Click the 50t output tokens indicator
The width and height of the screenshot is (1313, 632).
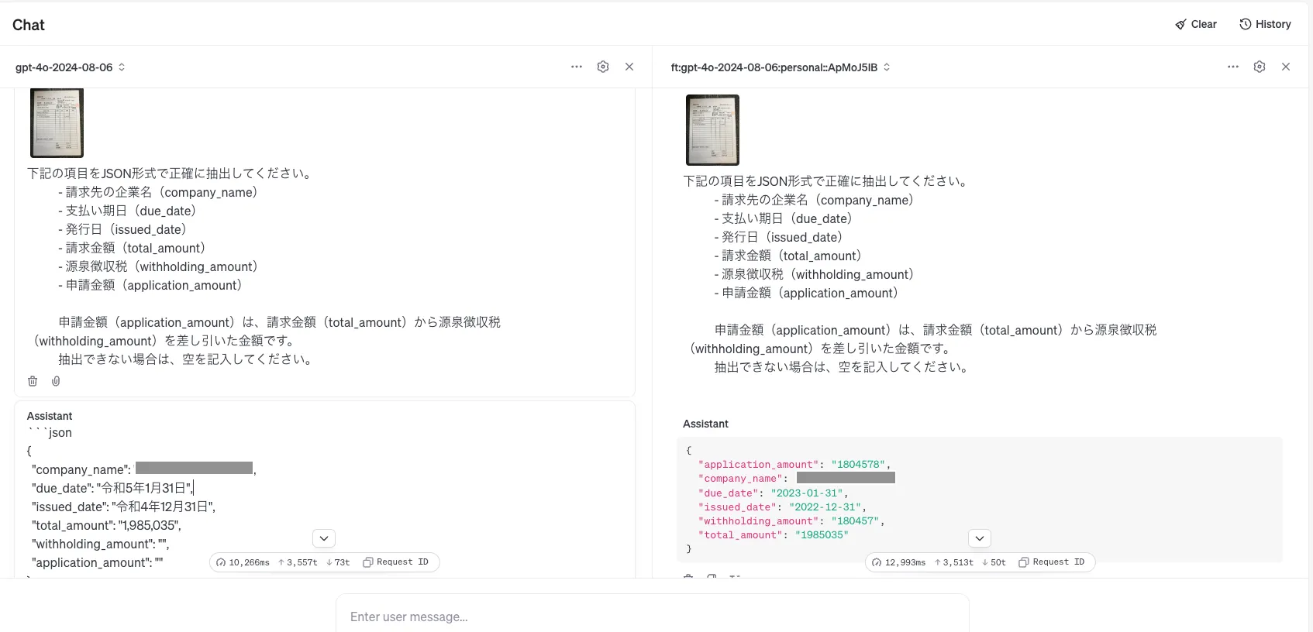click(994, 562)
